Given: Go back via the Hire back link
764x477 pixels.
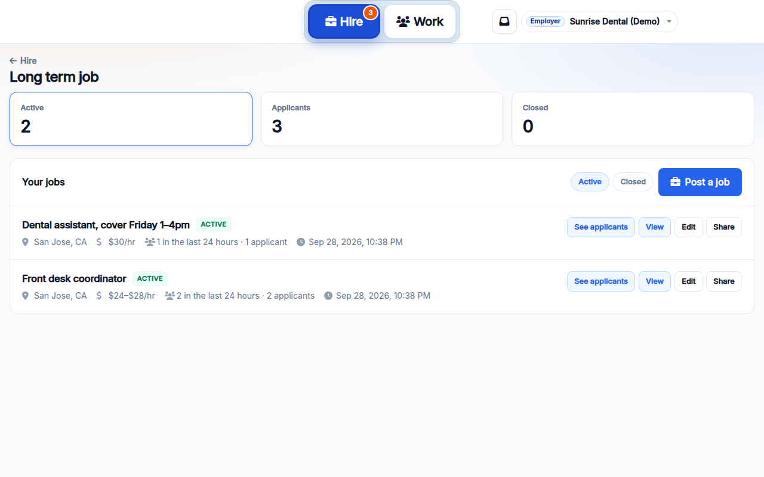Looking at the screenshot, I should tap(23, 61).
